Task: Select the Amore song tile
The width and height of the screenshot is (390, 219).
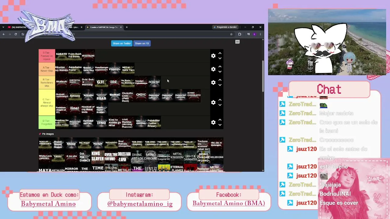Action: click(75, 96)
